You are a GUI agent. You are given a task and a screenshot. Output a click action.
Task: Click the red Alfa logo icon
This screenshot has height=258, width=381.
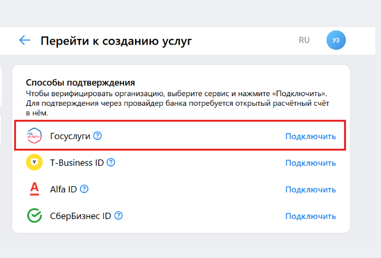coord(35,188)
